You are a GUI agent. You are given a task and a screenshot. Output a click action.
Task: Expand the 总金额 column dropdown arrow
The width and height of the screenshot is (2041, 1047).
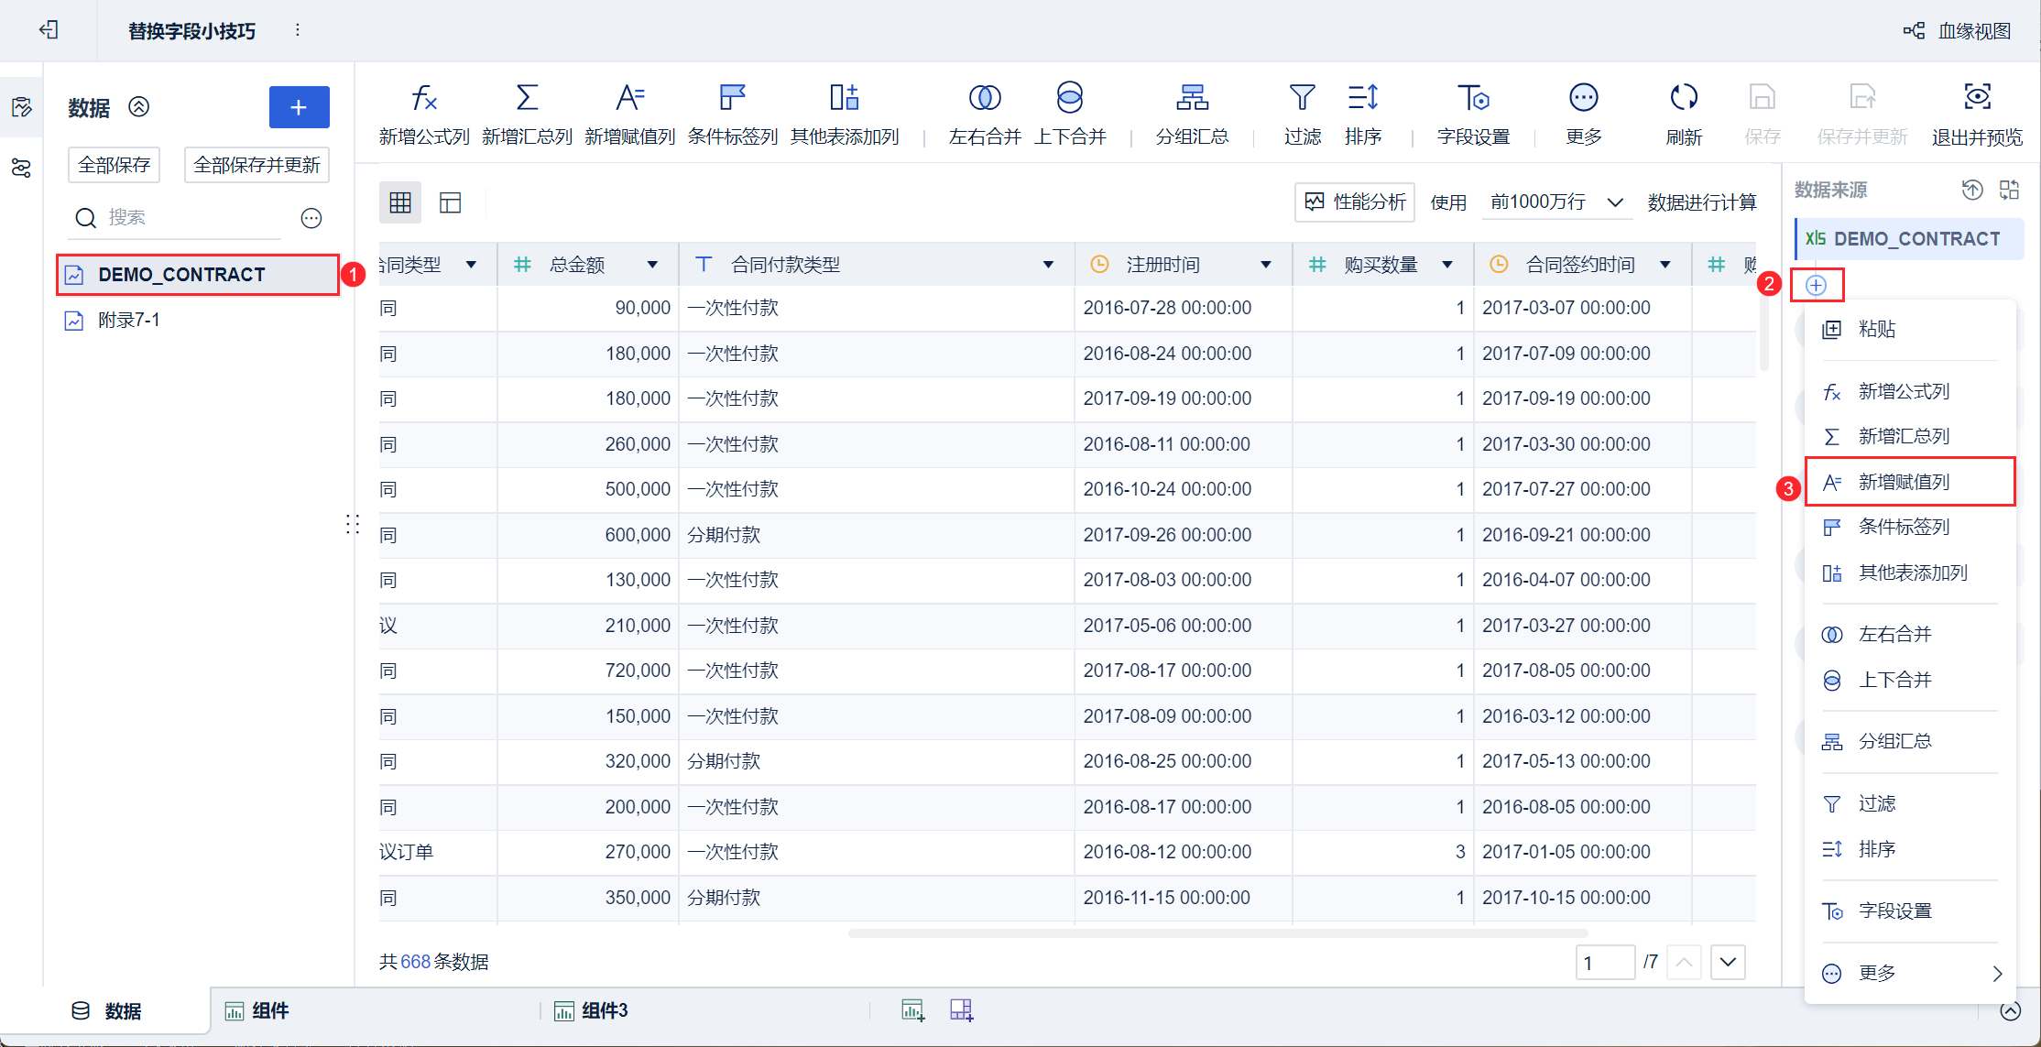pyautogui.click(x=652, y=265)
